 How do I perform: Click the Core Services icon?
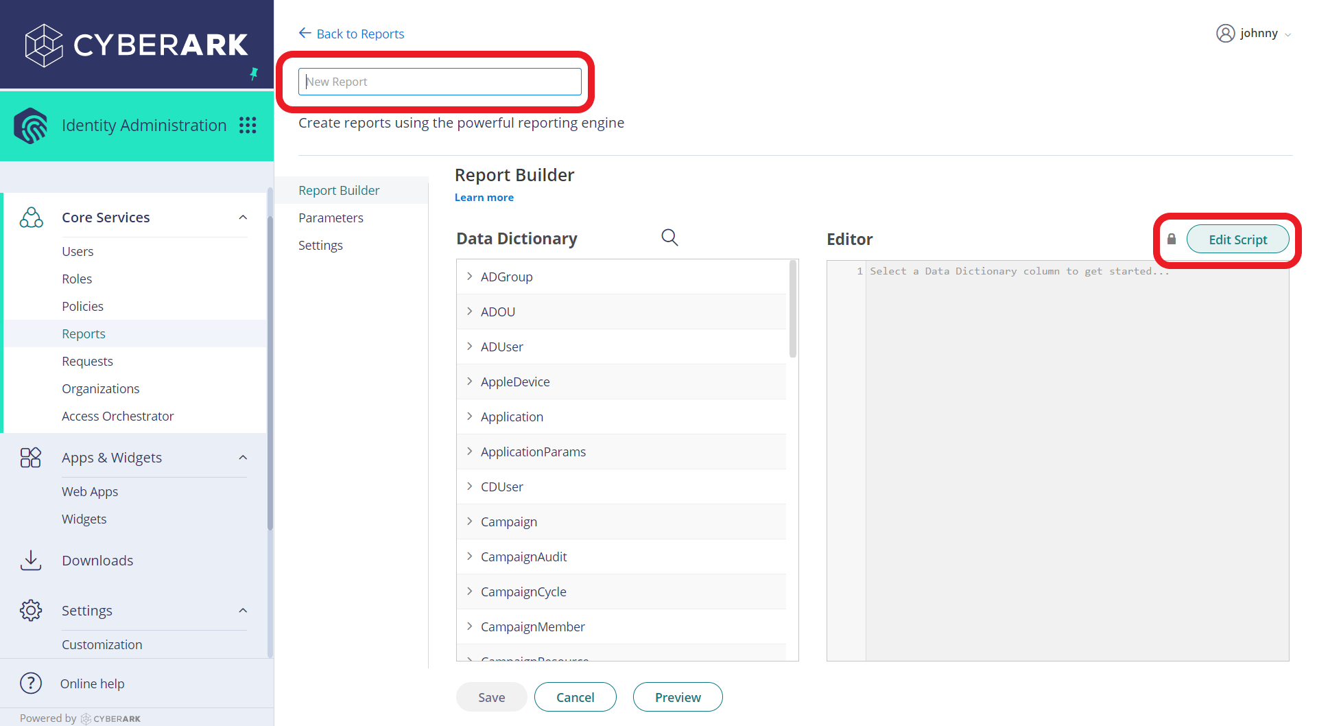[x=31, y=216]
